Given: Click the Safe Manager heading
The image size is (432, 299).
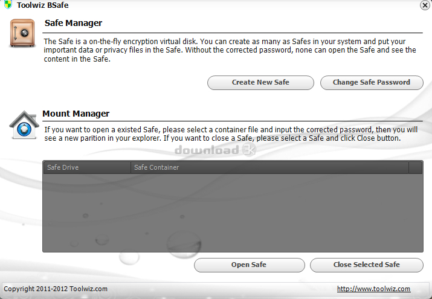Looking at the screenshot, I should pos(73,23).
